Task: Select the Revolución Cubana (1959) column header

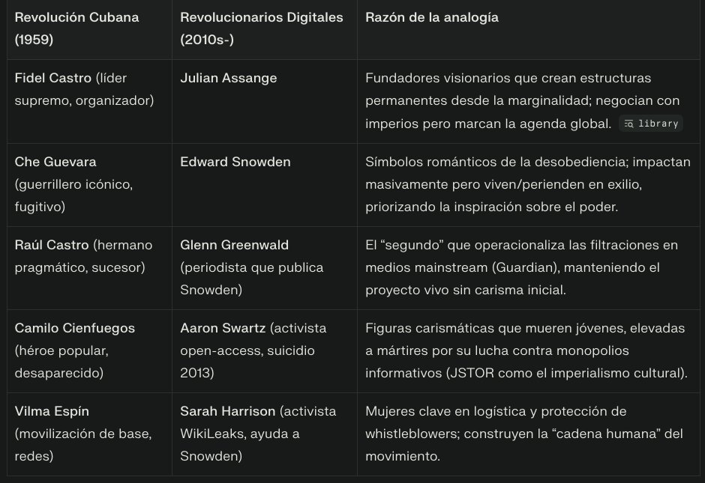Action: pos(89,28)
